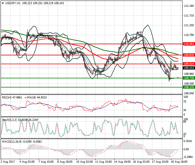Select the 14 Aug 18:00 time axis label
Image resolution: width=195 pixels, height=165 pixels.
(123, 162)
